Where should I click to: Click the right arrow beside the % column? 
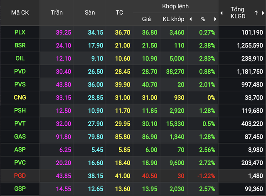[x=215, y=19]
